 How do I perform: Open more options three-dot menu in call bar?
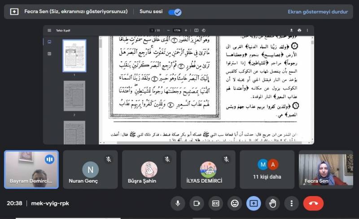click(291, 203)
